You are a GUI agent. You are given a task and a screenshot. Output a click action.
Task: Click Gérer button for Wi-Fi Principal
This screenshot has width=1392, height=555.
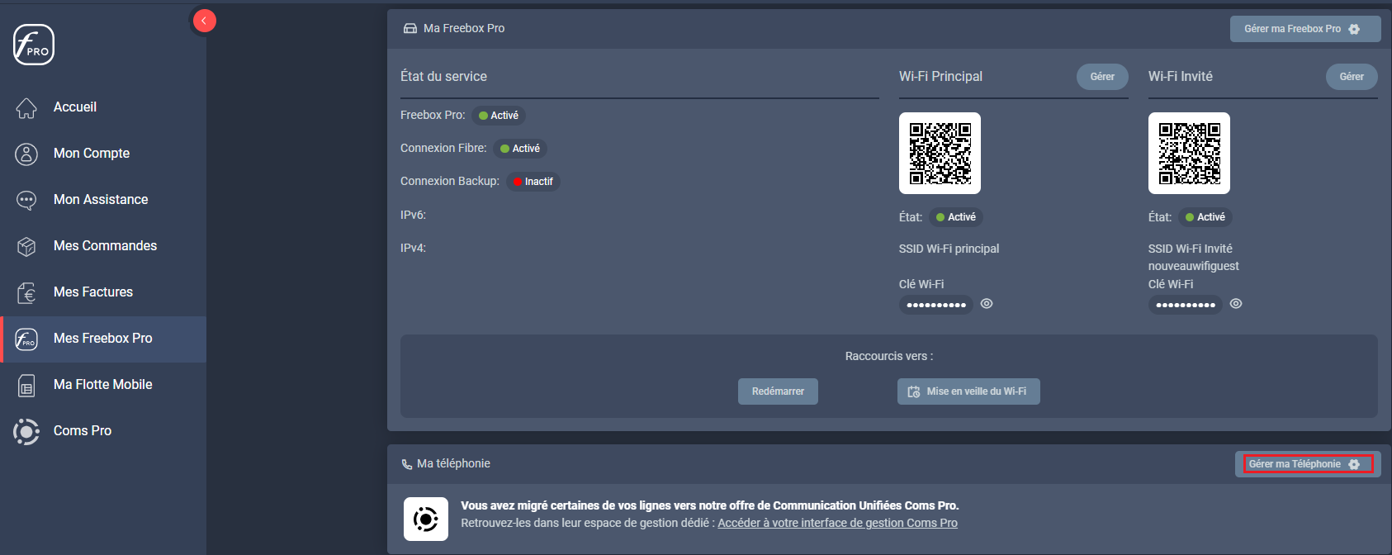click(1102, 77)
